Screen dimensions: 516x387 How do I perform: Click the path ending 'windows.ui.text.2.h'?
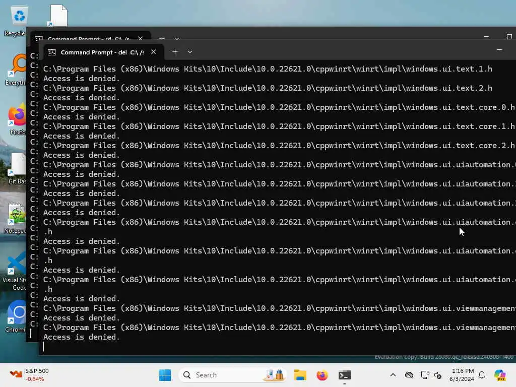click(268, 88)
